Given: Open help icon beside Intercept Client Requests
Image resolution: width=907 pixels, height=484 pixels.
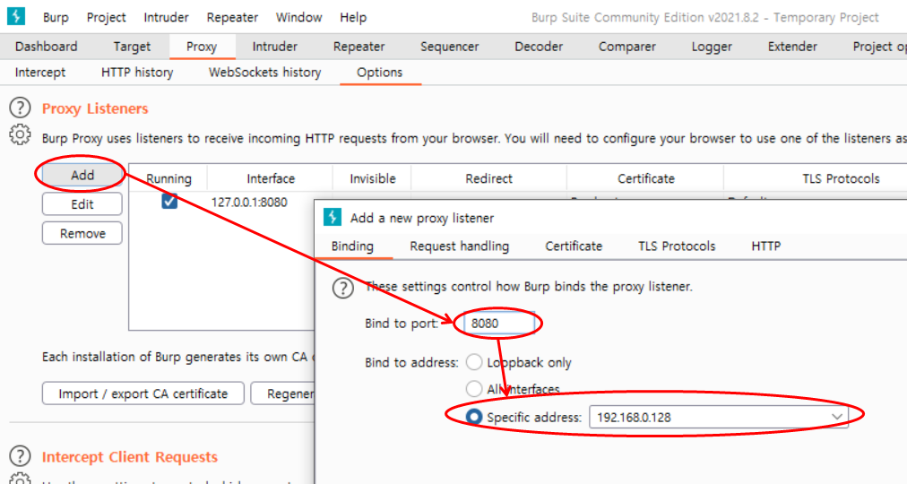Looking at the screenshot, I should (20, 456).
